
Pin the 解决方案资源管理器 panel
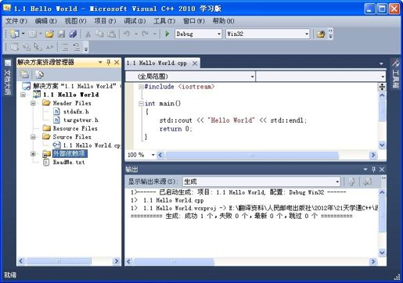109,63
